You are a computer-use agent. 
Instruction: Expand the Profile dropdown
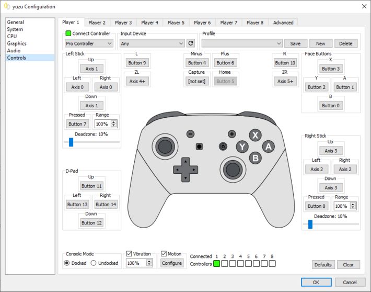[242, 43]
